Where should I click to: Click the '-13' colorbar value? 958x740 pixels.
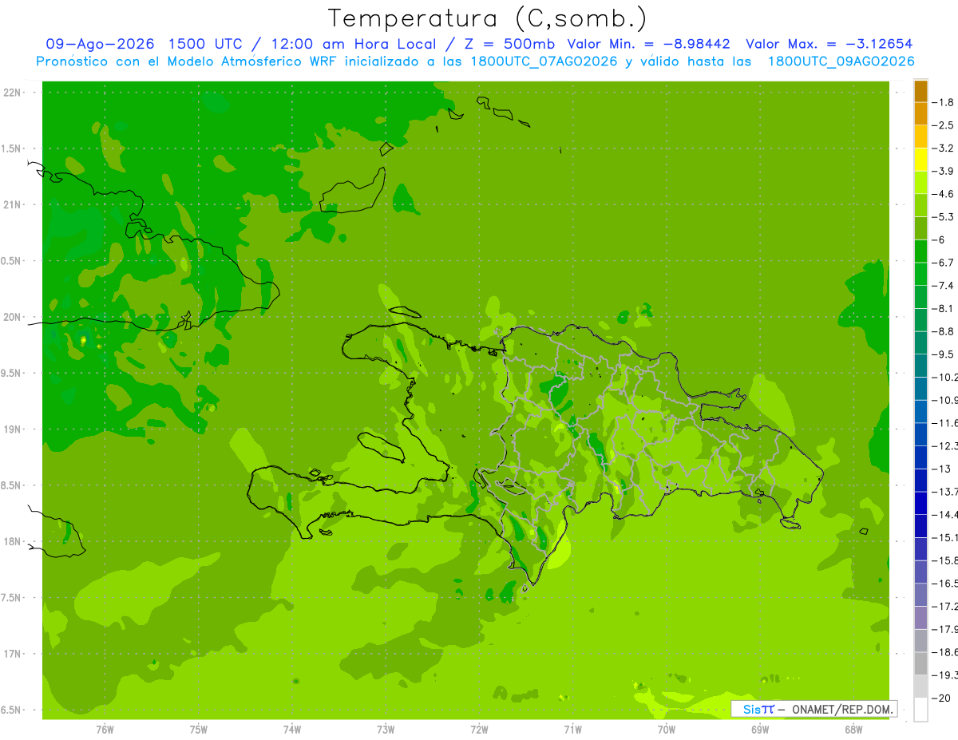[942, 469]
